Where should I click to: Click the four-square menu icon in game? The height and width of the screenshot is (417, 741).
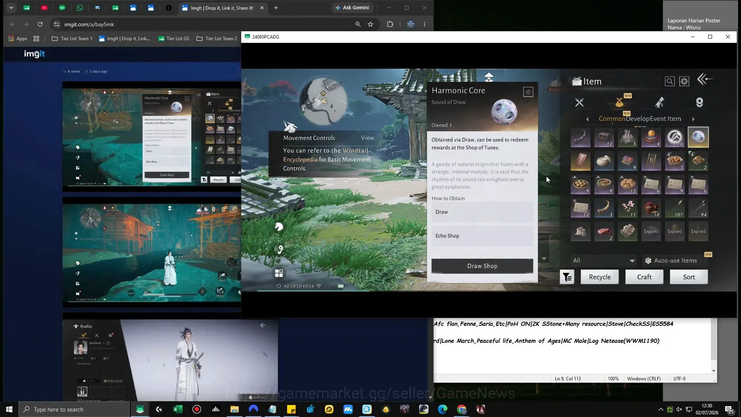[x=279, y=273]
